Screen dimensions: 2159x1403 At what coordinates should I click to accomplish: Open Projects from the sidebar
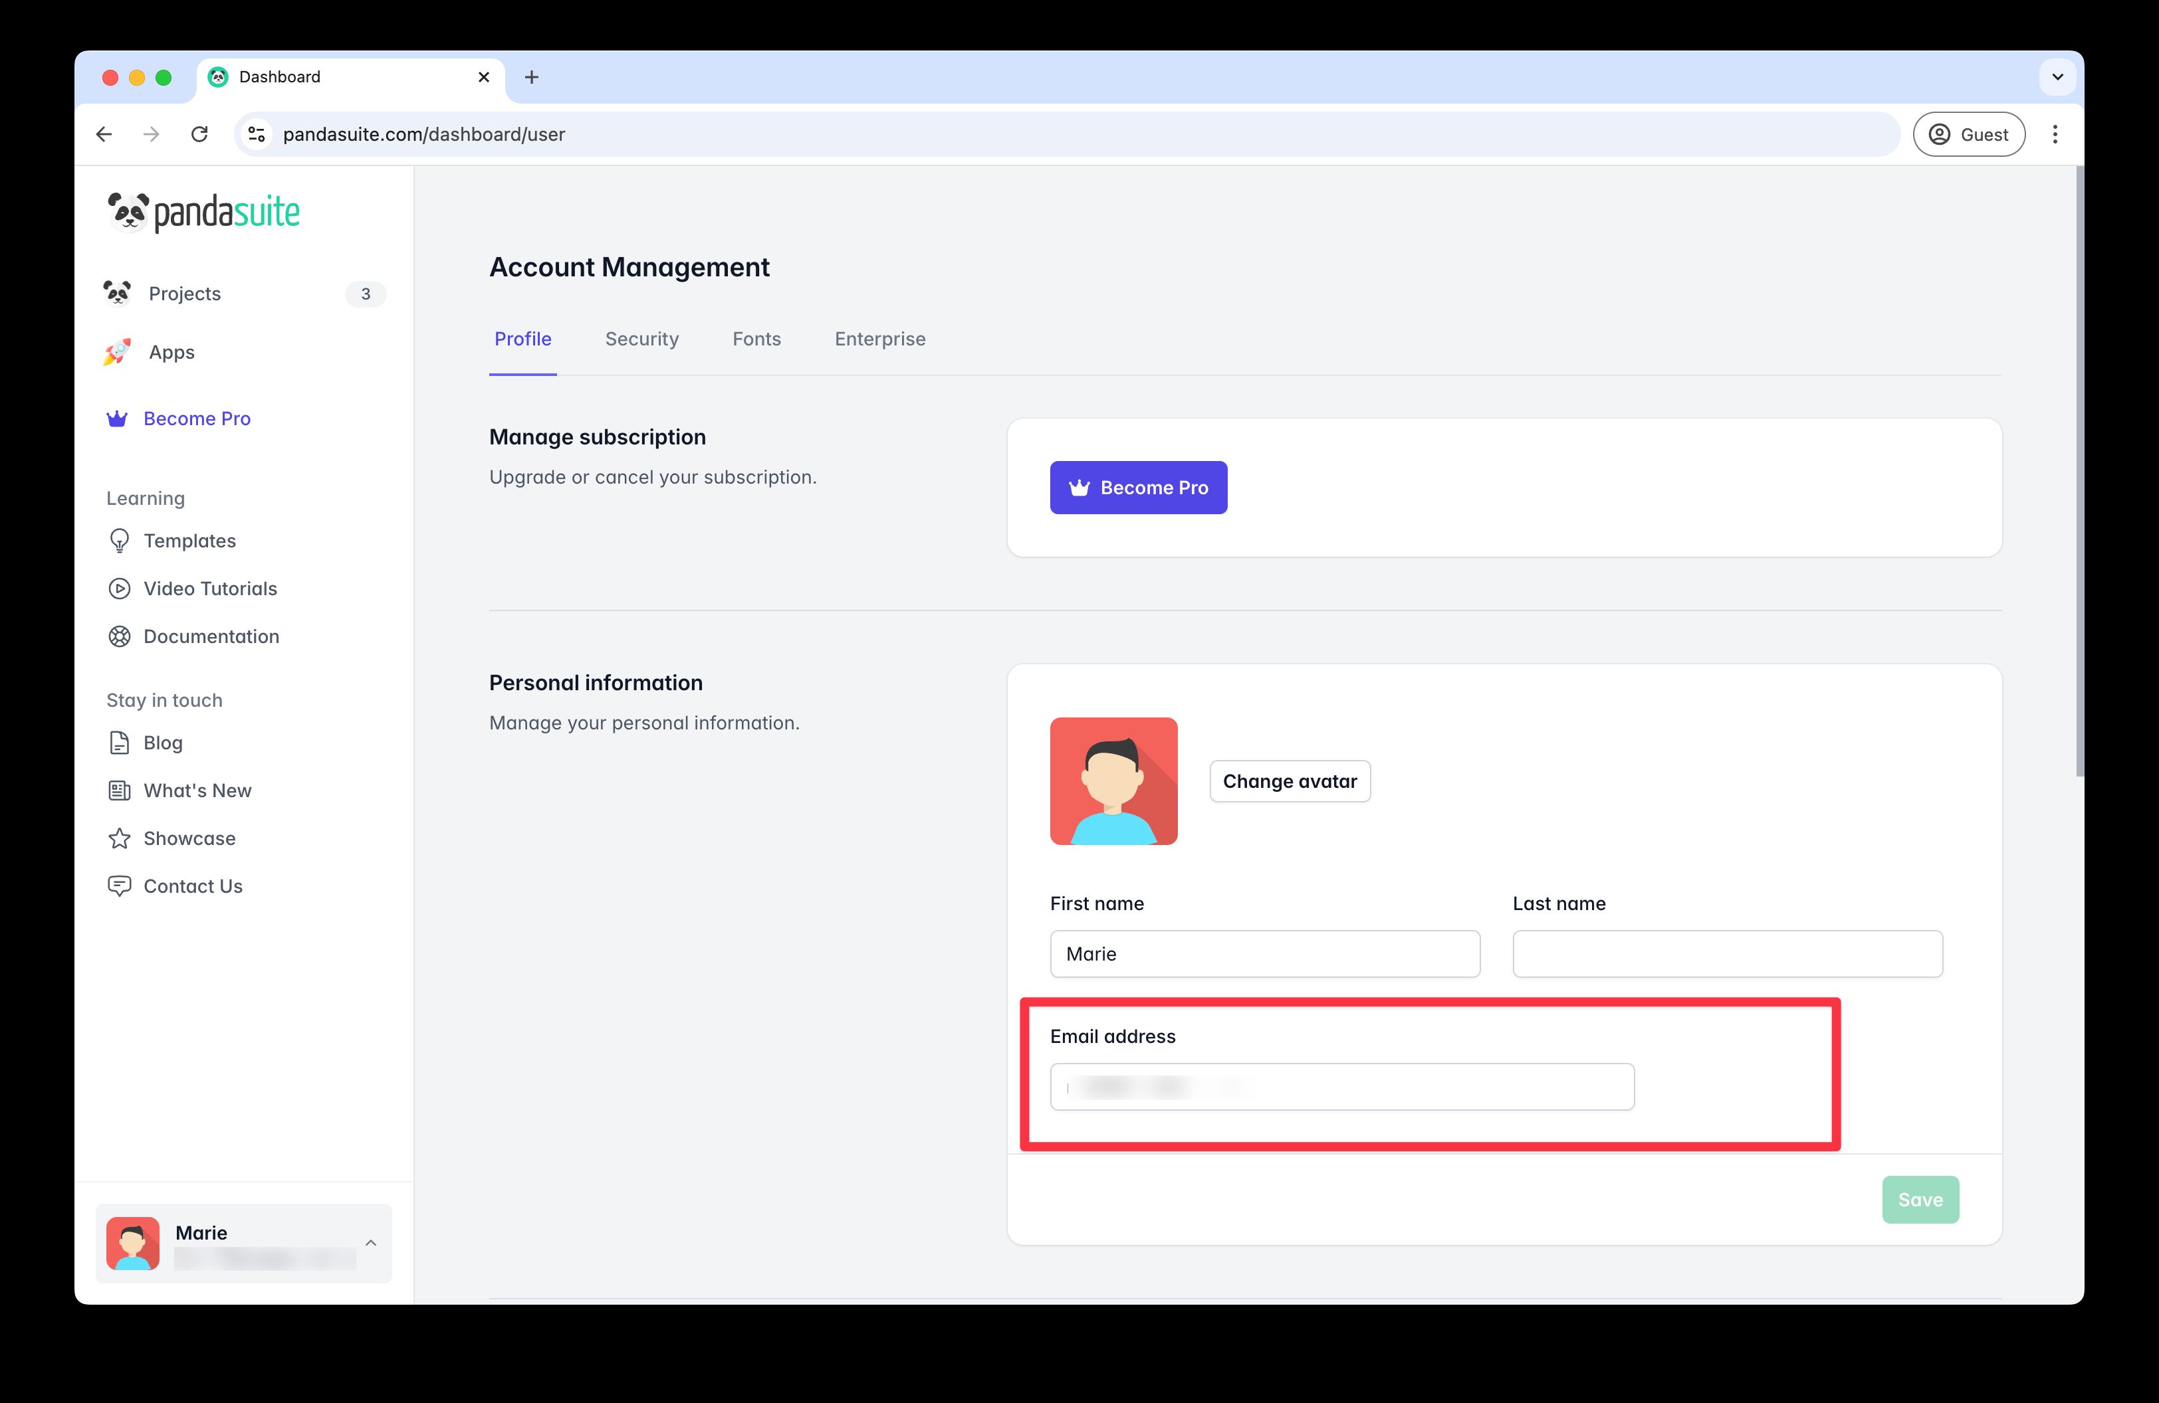coord(184,293)
